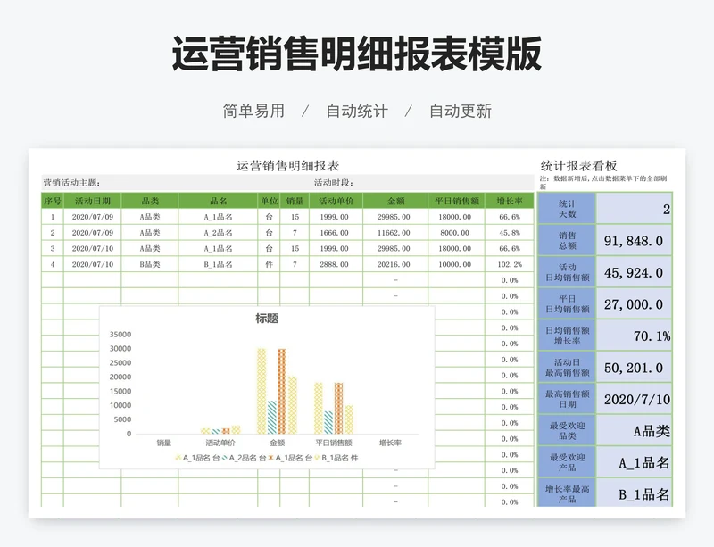The width and height of the screenshot is (714, 547).
Task: Click the 10000.00 daily sales cell
Action: tap(456, 264)
